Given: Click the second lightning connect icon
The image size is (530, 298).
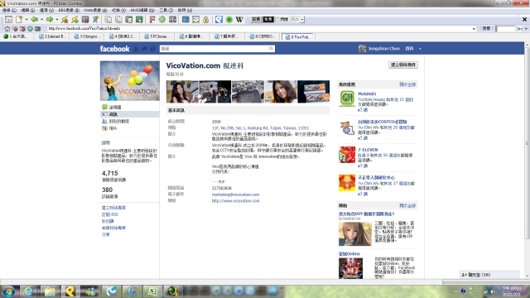Looking at the screenshot, I should point(75,20).
